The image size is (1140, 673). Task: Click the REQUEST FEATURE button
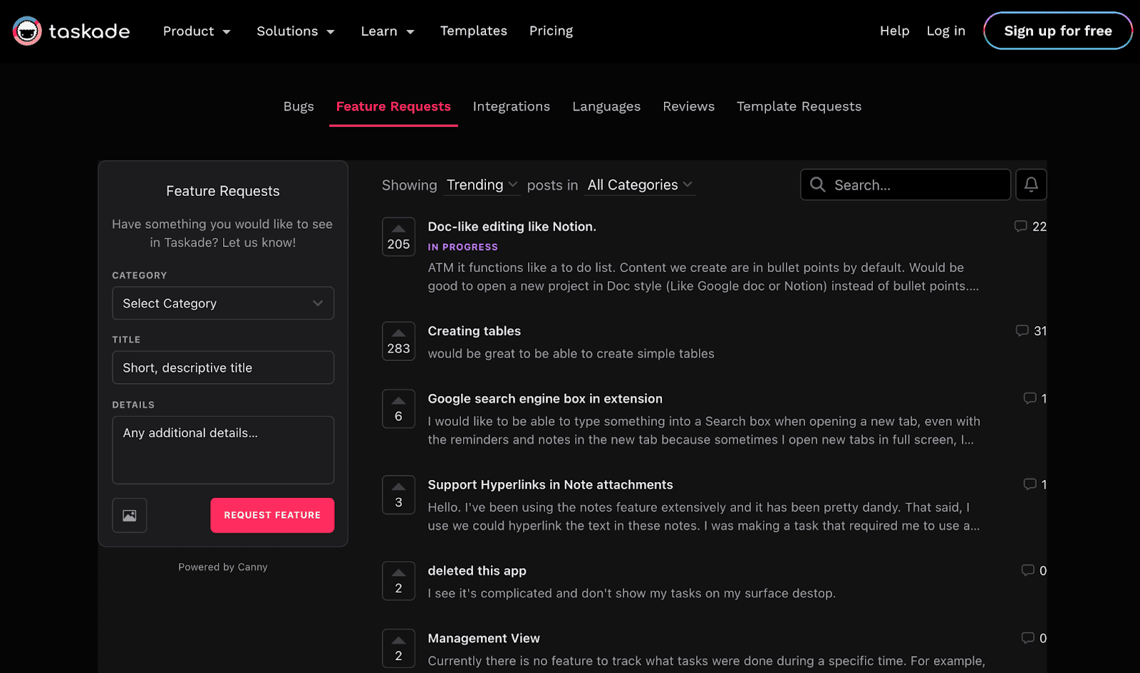(272, 516)
